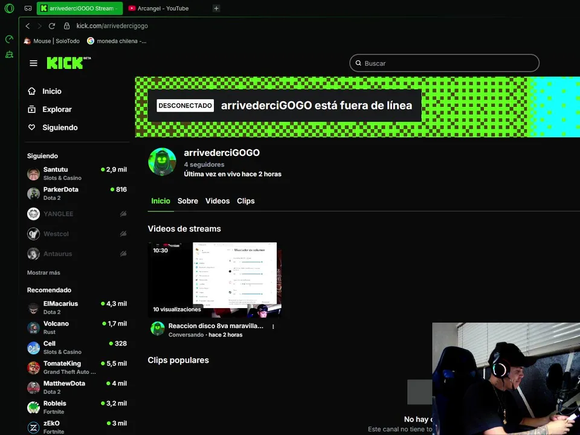Open the moneda chilena bookmark
580x435 pixels.
[x=117, y=41]
